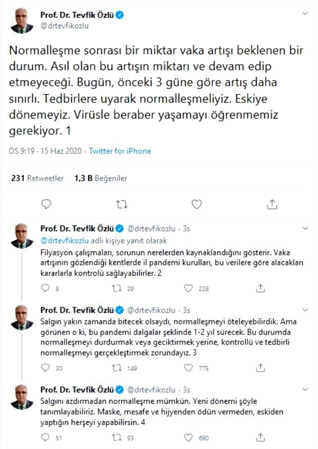Share the last tweet ending with 4

click(x=260, y=437)
